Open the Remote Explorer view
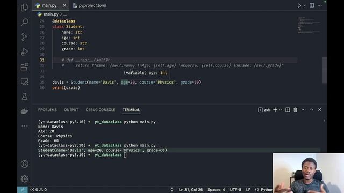Image resolution: width=344 pixels, height=193 pixels. click(25, 81)
